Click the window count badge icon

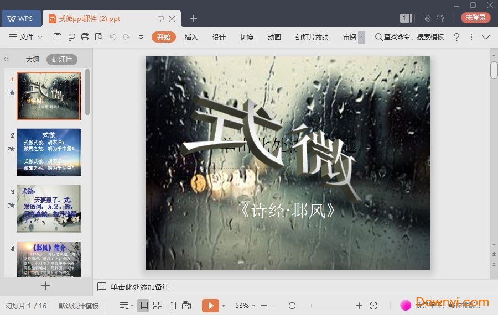click(406, 18)
